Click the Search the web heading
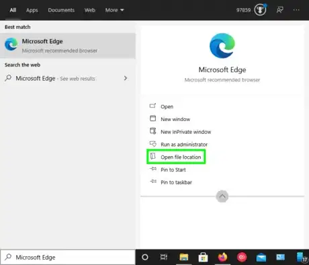 coord(22,65)
